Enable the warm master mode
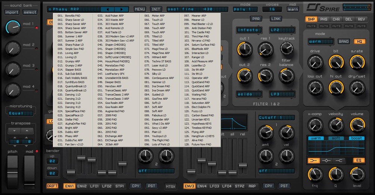 pos(316,138)
